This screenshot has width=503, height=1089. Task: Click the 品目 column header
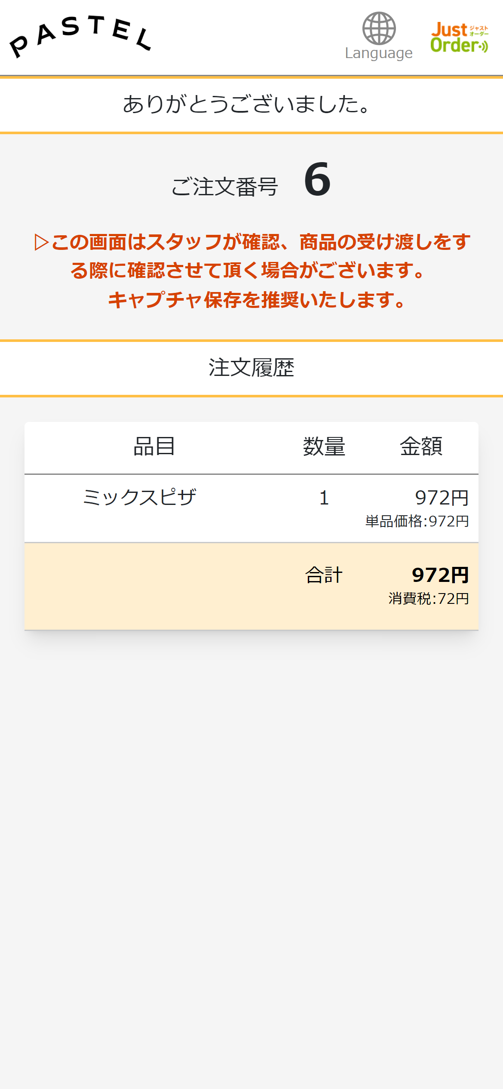pyautogui.click(x=154, y=446)
